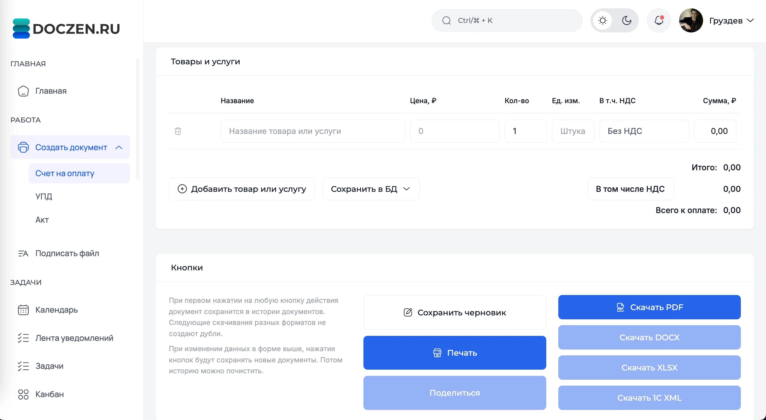Image resolution: width=766 pixels, height=420 pixels.
Task: Open Календарь in sidebar
Action: tap(56, 310)
